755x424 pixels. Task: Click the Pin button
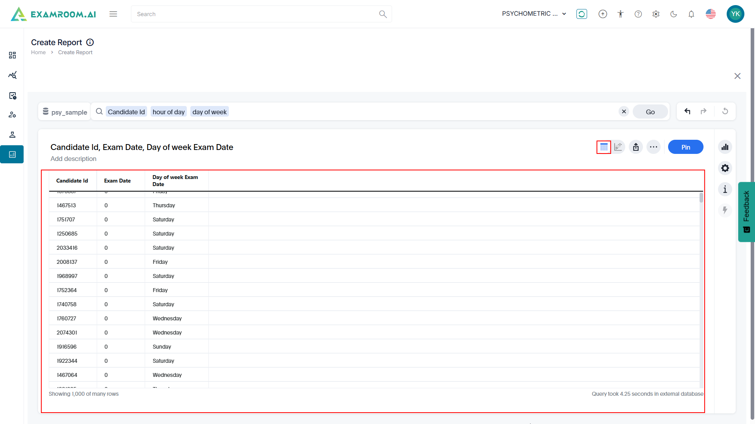tap(685, 147)
